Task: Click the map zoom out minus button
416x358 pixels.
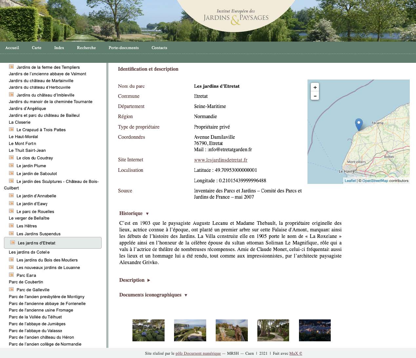Action: (x=315, y=96)
